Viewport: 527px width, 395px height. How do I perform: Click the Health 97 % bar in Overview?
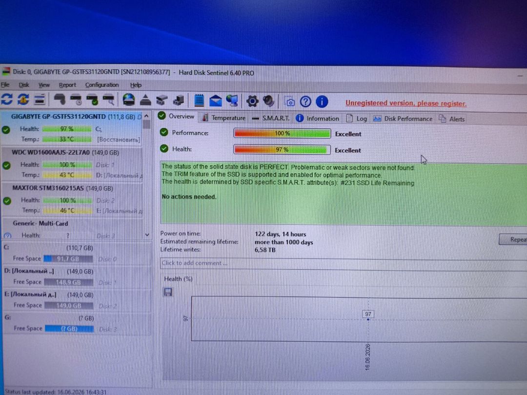[x=282, y=150]
